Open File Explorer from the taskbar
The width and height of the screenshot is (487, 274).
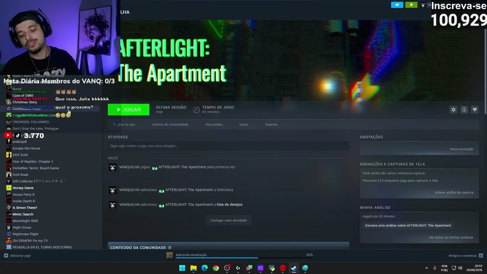(193, 268)
